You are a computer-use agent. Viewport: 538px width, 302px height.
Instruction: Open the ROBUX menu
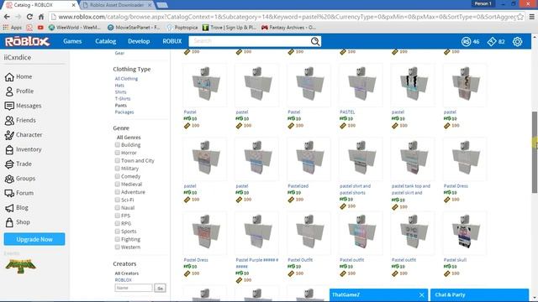pyautogui.click(x=171, y=41)
